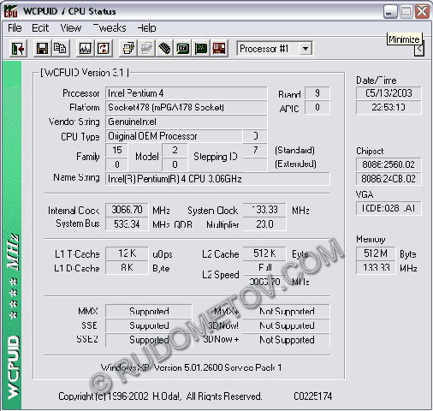Open the green graphics card icon
Screen dimensions: 433x411
(x=201, y=49)
